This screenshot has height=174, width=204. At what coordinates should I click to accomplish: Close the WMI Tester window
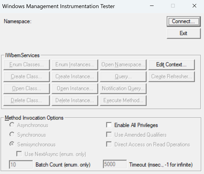[194, 6]
